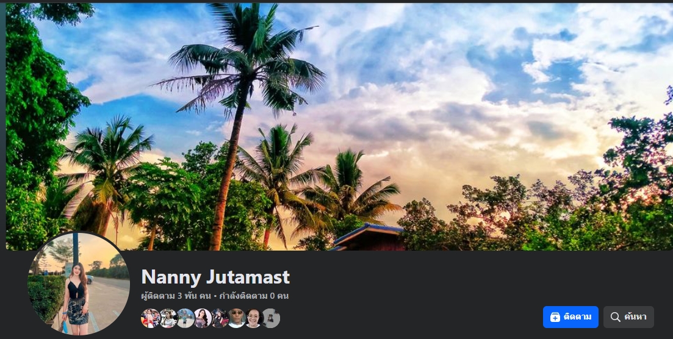Image resolution: width=673 pixels, height=339 pixels.
Task: Click the Nanny Jutamast profile name
Action: click(215, 277)
